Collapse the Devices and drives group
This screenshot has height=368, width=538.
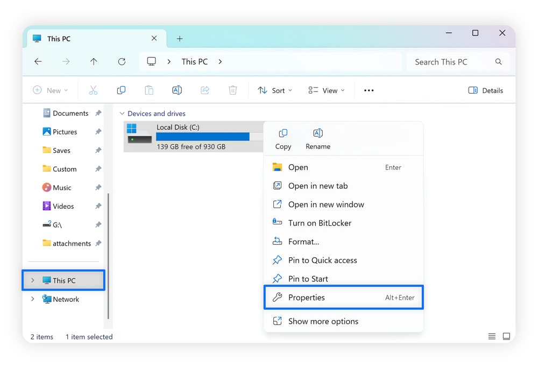tap(122, 114)
